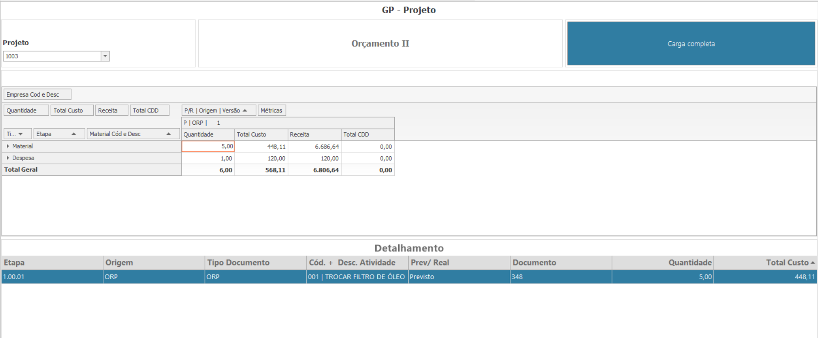Select the document 348 cell
818x338 pixels.
(x=561, y=277)
